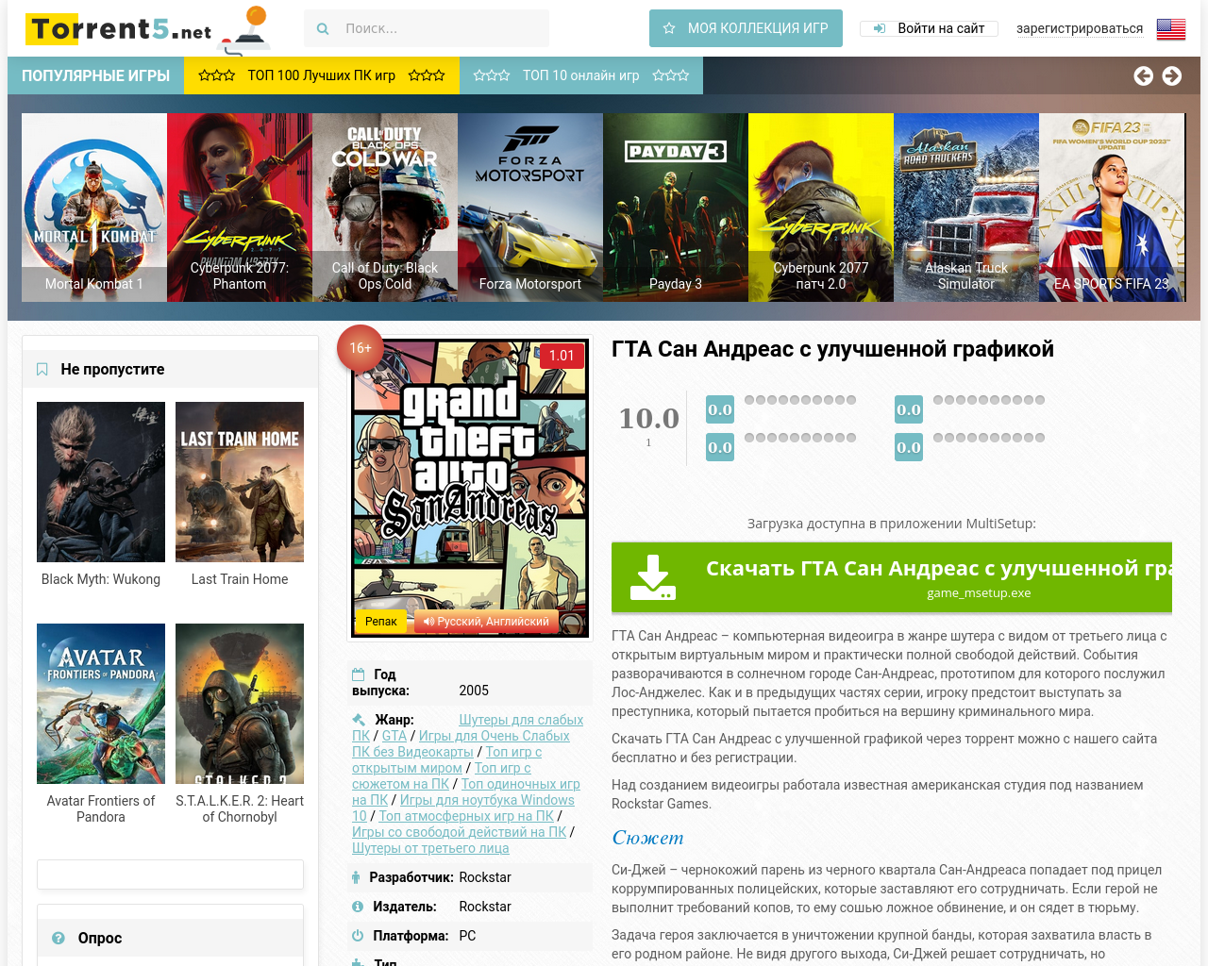Click the power icon beside Платформа

(358, 936)
